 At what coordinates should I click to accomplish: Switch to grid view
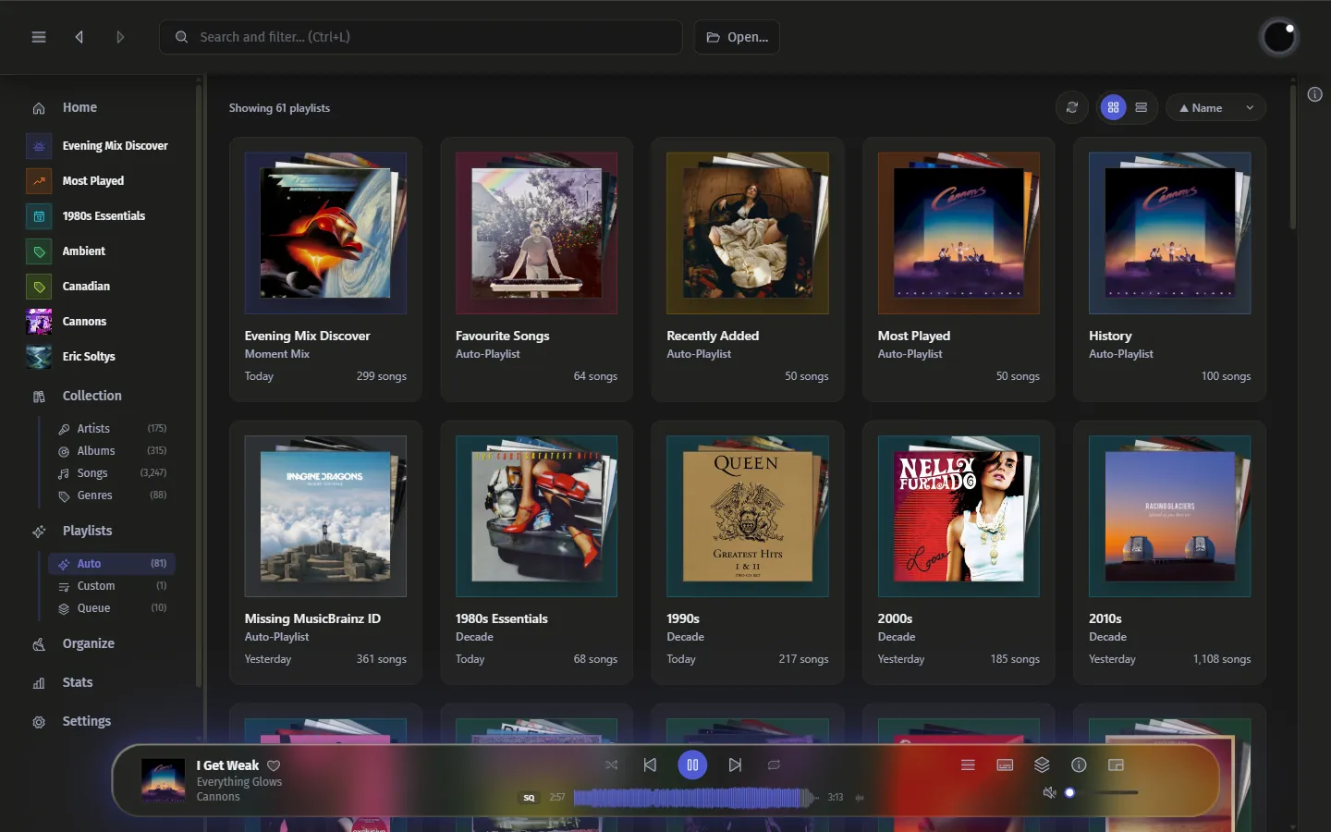pyautogui.click(x=1114, y=108)
